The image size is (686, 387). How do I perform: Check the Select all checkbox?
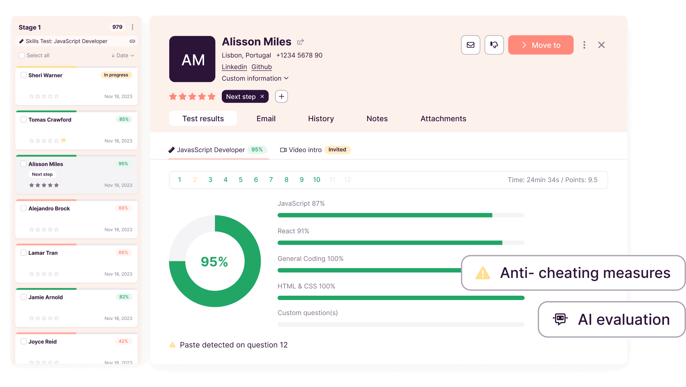click(22, 55)
